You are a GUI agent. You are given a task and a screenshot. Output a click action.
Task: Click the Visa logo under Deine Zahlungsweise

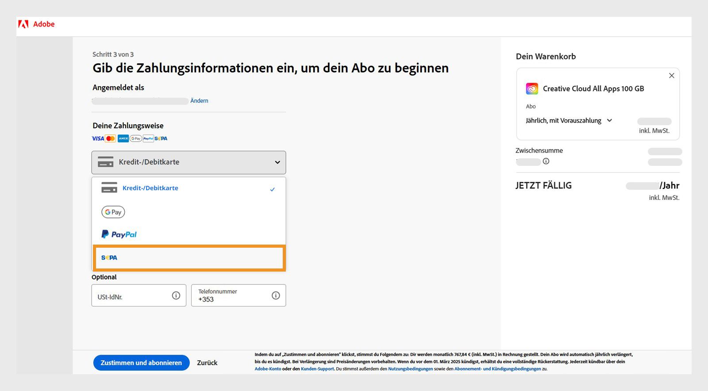[x=98, y=138]
